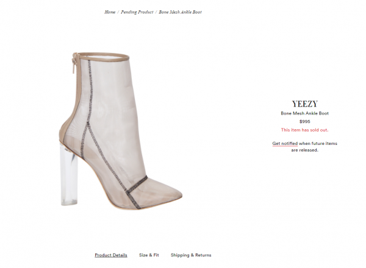Viewport: 366px width, 268px height.
Task: Click the 'are released.' text line
Action: [x=304, y=150]
